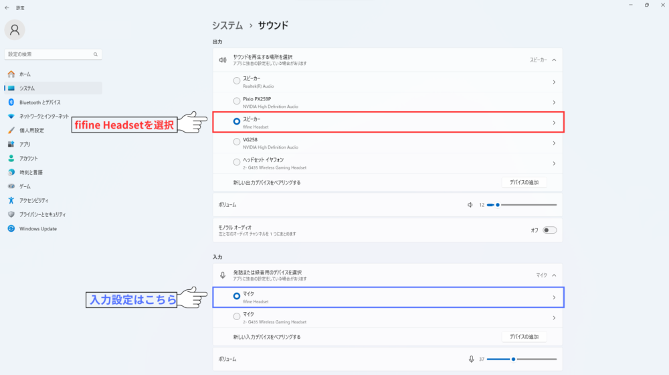Open ヘッドセット イヤフォン properties chevron

(554, 163)
